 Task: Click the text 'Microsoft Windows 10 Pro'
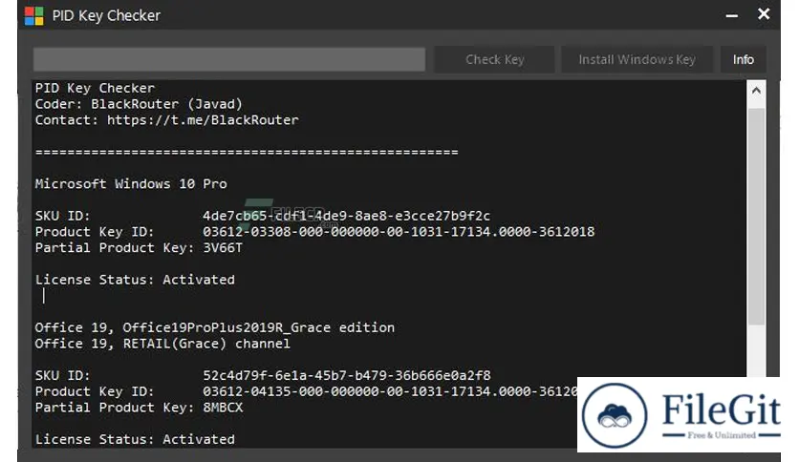(x=131, y=183)
